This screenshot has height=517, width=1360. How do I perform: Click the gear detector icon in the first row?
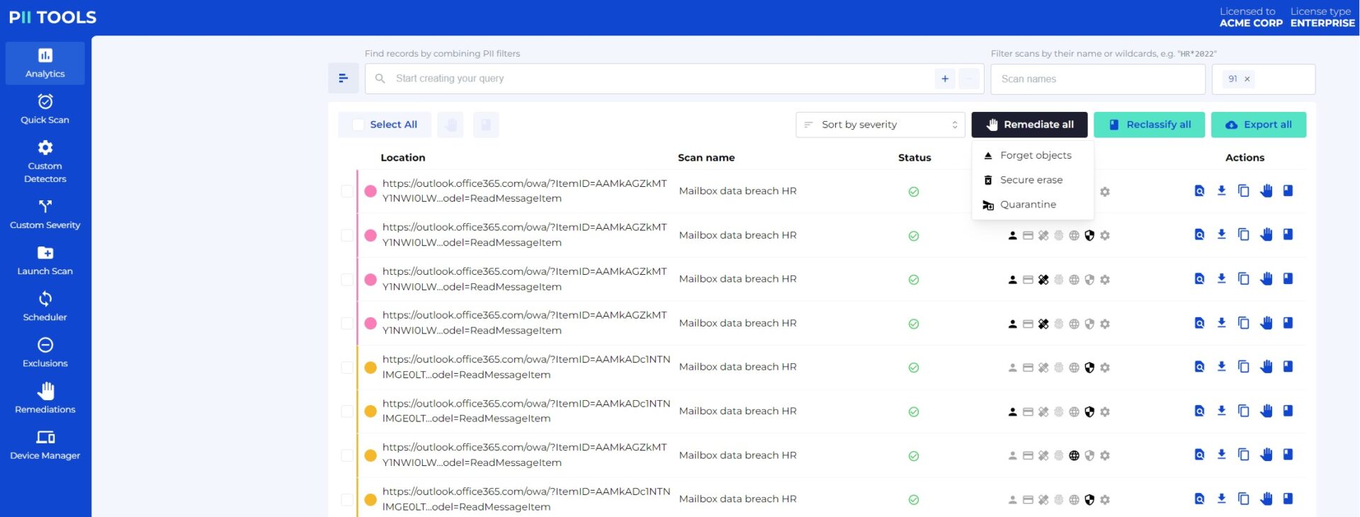coord(1105,192)
